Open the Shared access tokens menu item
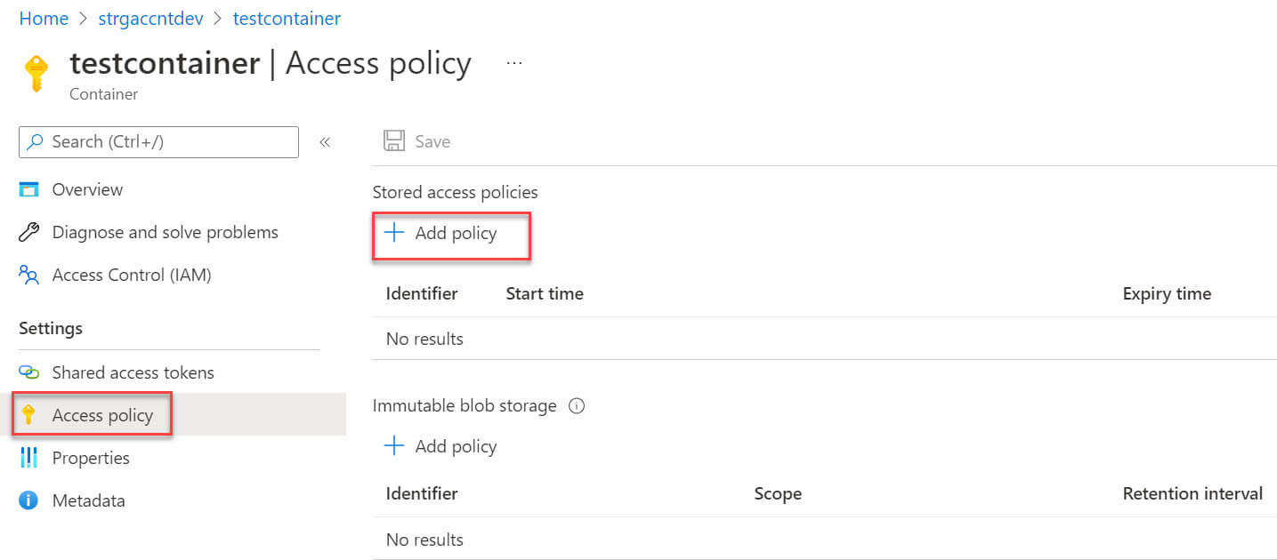 coord(133,372)
